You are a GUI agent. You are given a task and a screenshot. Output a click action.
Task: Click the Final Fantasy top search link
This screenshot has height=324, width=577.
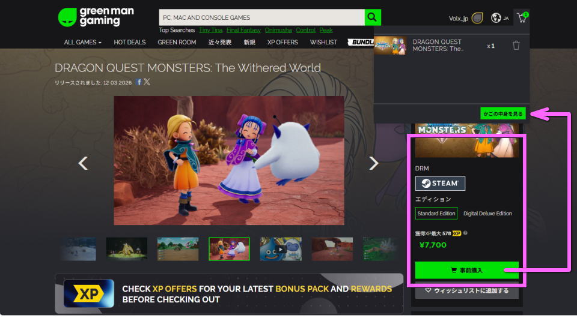tap(243, 30)
